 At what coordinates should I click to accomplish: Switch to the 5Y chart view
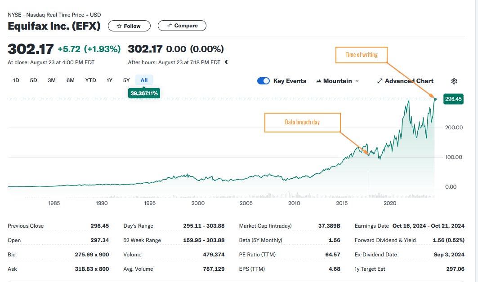pos(126,80)
